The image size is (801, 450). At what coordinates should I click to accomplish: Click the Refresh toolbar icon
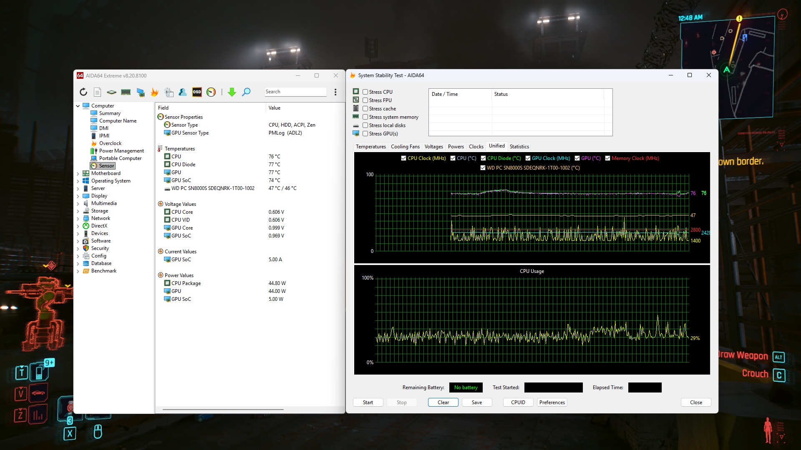click(x=83, y=92)
